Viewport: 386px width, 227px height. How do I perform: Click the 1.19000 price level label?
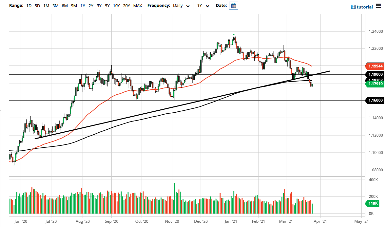(x=375, y=74)
